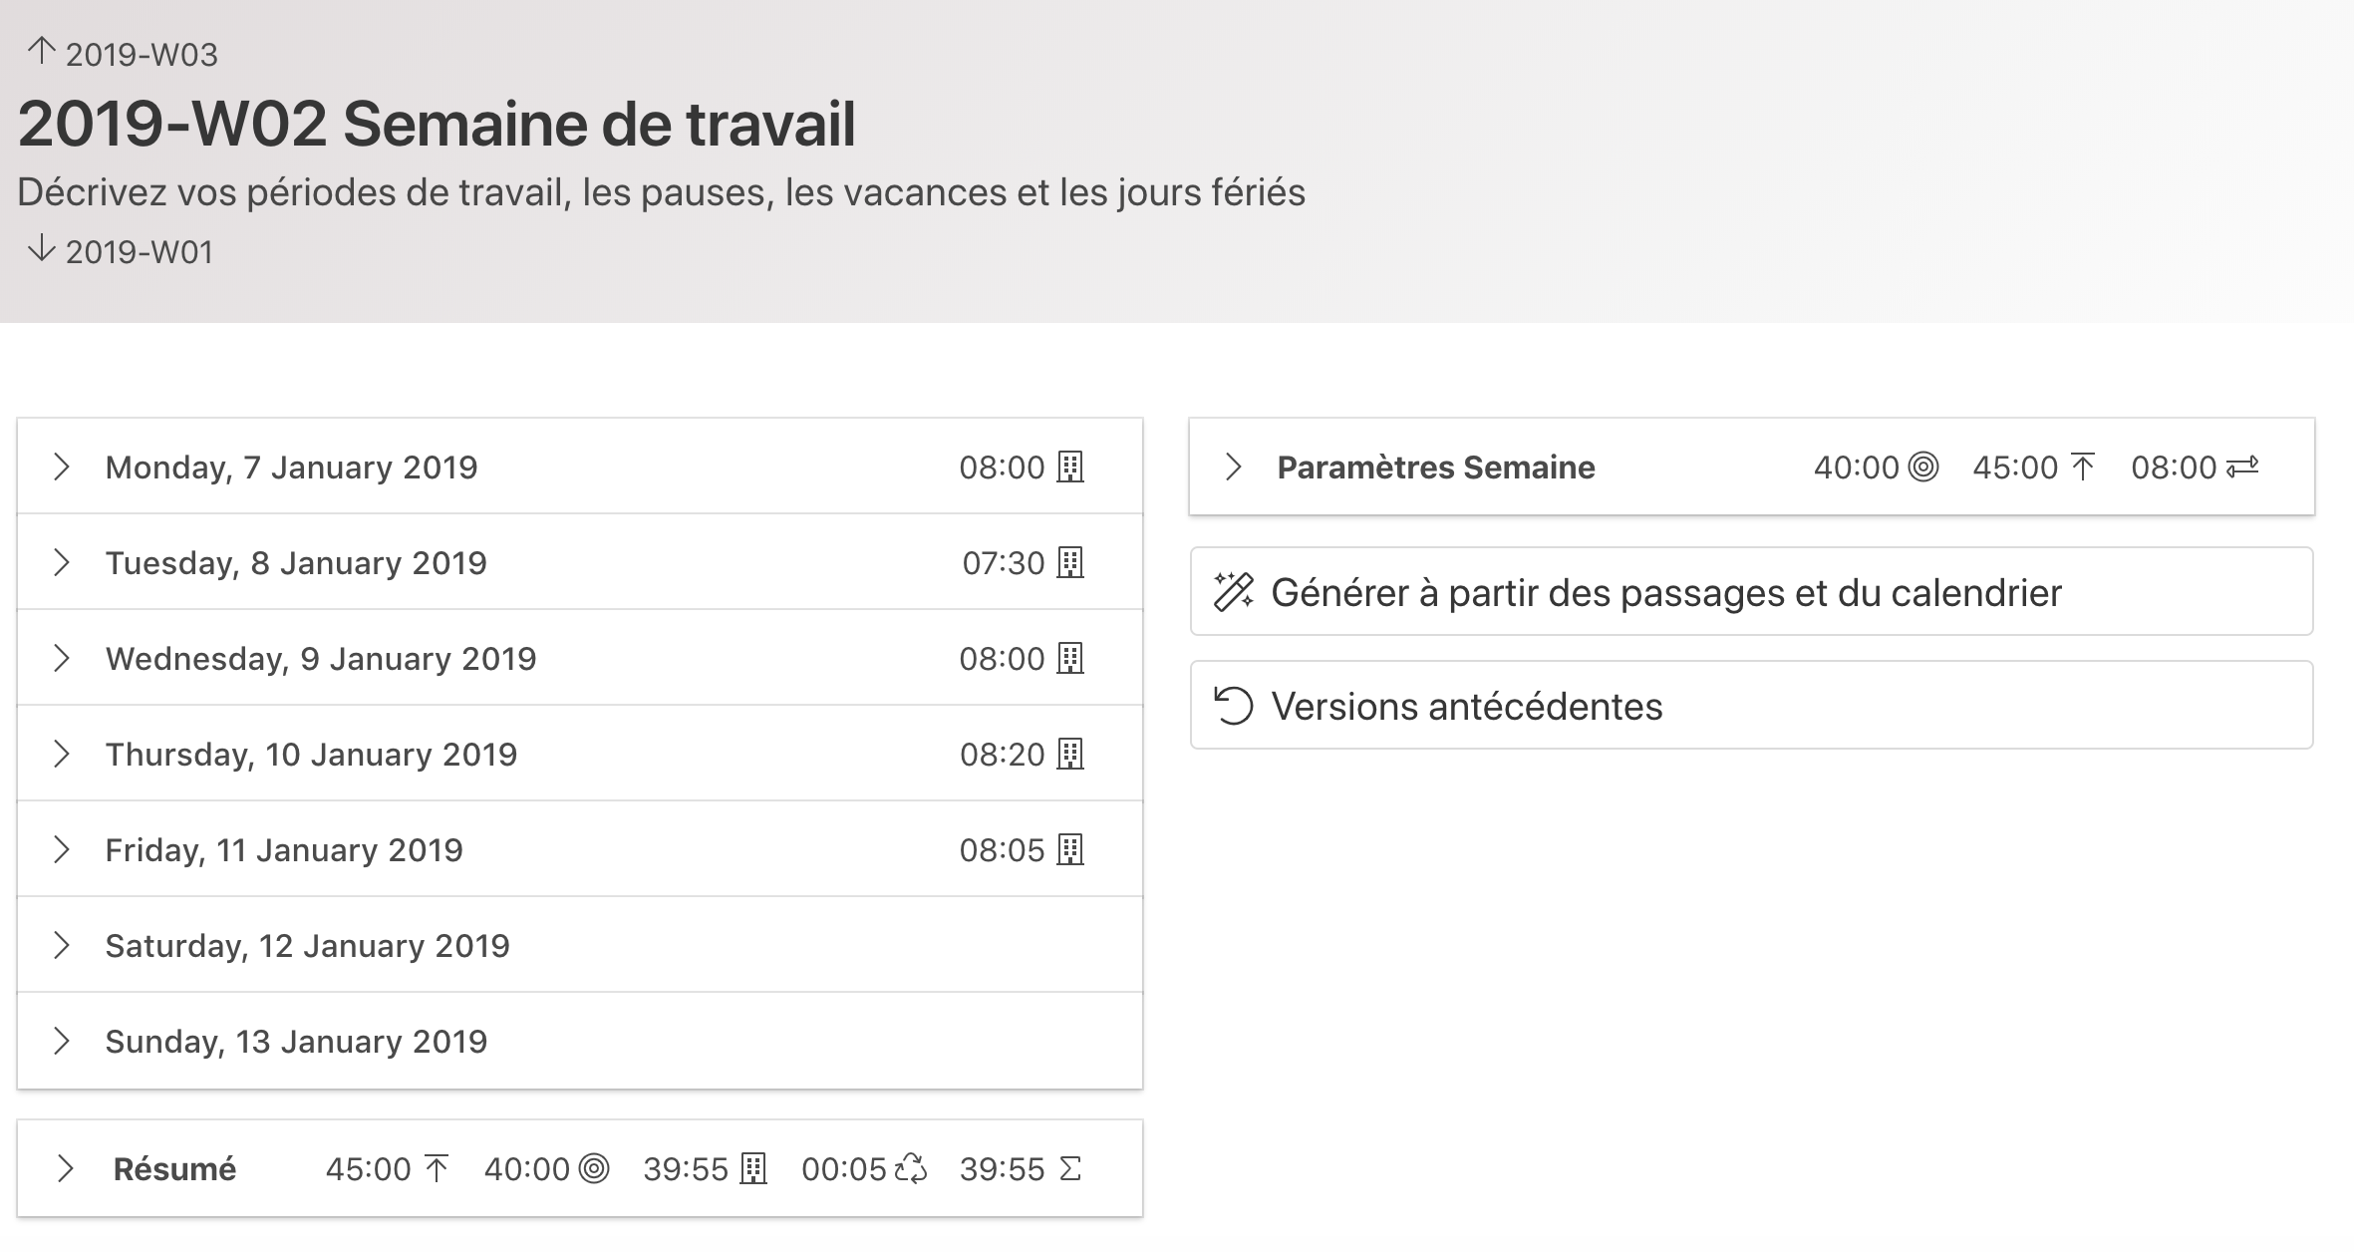Click the up arrow icon next to 45:00 in Paramètres Semaine
The image size is (2354, 1252).
pyautogui.click(x=2082, y=468)
